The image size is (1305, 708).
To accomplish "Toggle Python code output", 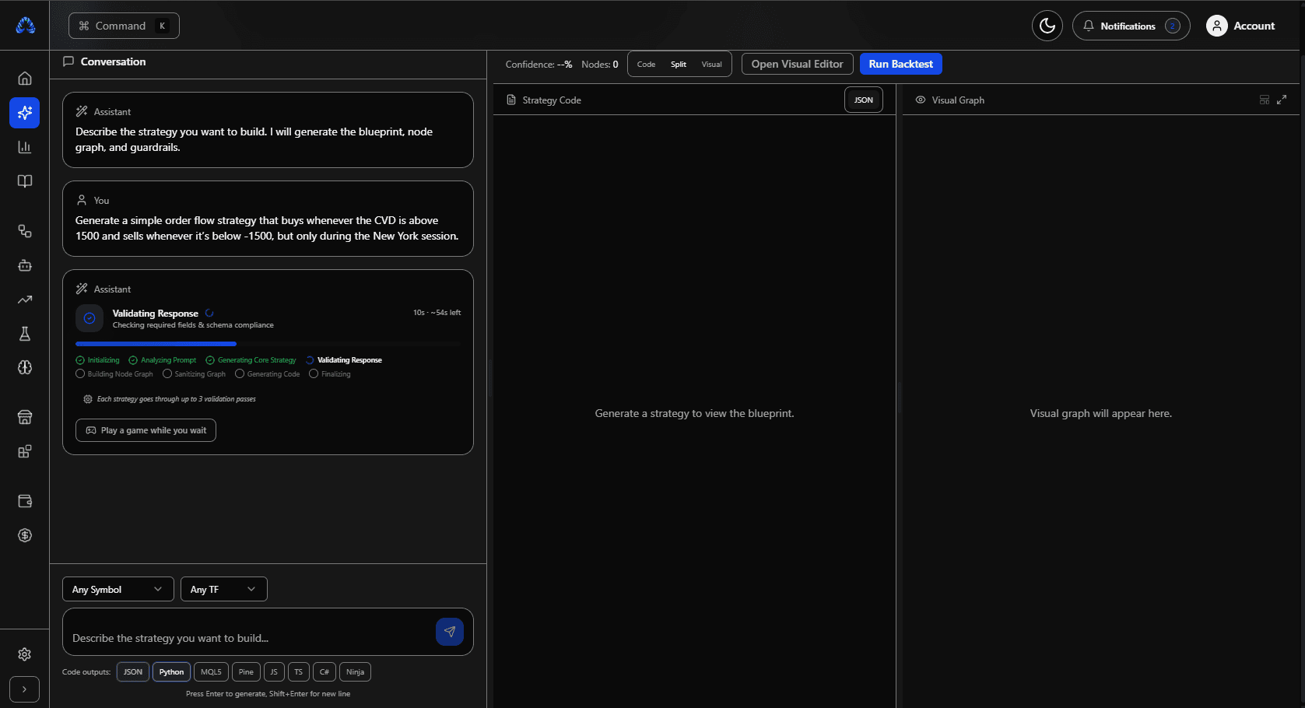I will (171, 671).
